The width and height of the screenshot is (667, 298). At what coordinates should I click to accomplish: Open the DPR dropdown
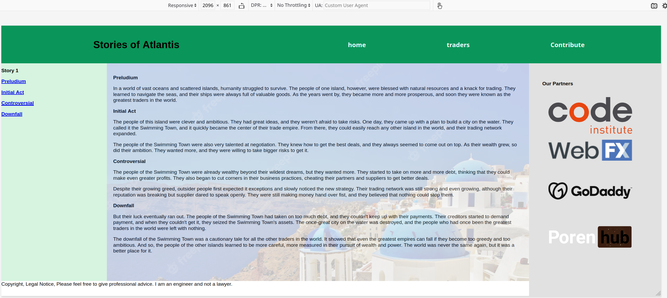point(261,5)
